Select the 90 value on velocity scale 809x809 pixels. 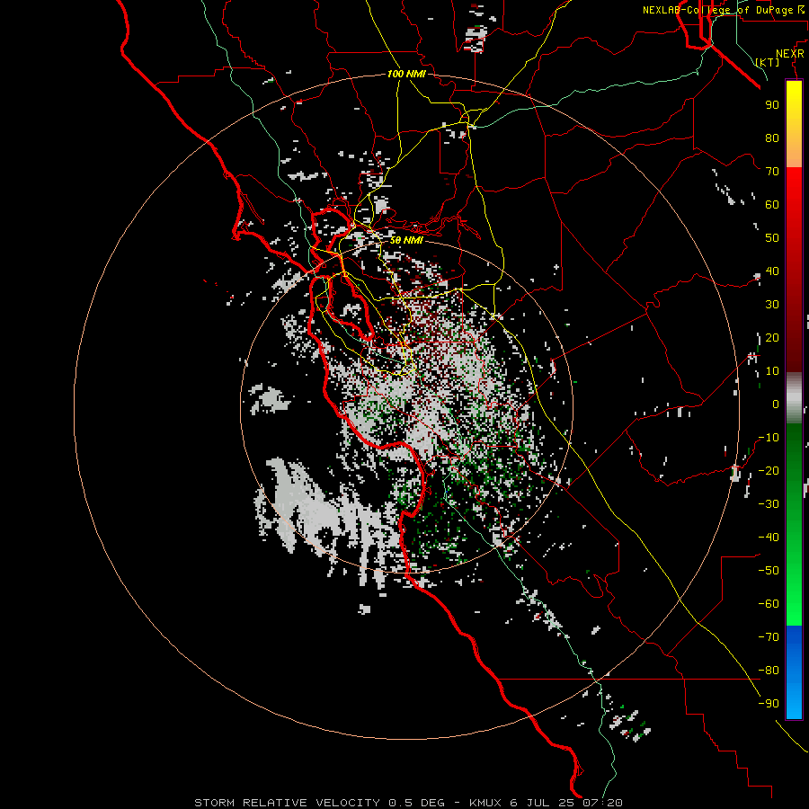(772, 105)
